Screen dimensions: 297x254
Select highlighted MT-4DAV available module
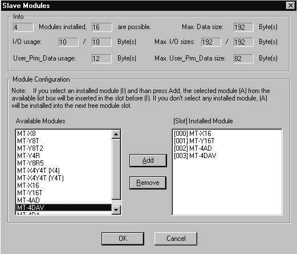pyautogui.click(x=64, y=207)
